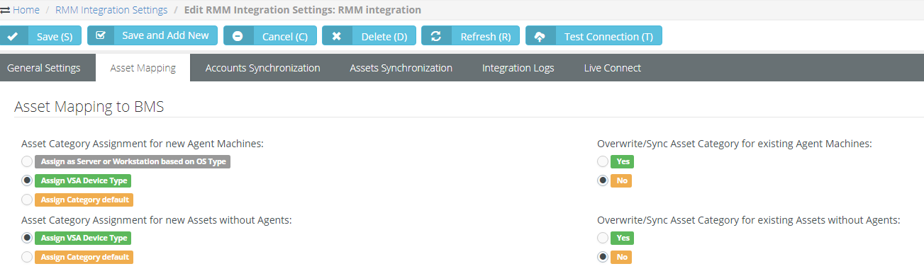Switch to Accounts Synchronization tab
The width and height of the screenshot is (924, 276).
coord(263,68)
